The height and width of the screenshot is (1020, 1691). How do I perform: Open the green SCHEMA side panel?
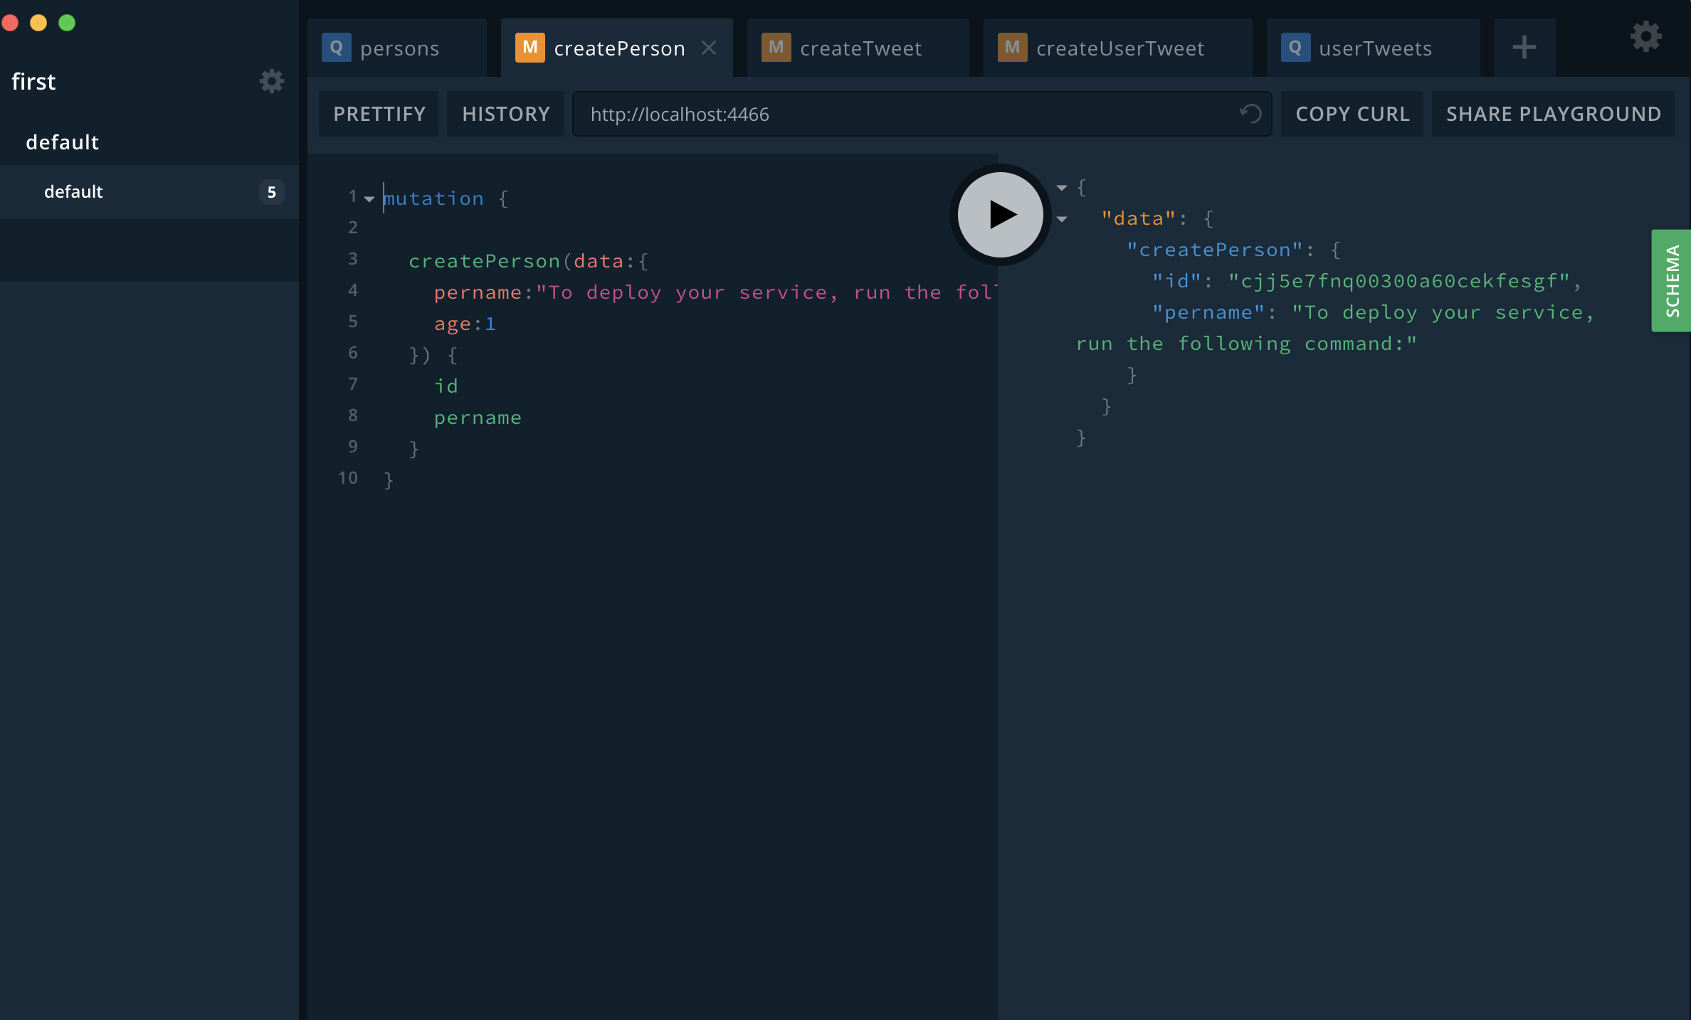pyautogui.click(x=1671, y=280)
